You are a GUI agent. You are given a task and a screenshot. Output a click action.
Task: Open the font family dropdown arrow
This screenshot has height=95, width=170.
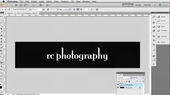point(30,9)
